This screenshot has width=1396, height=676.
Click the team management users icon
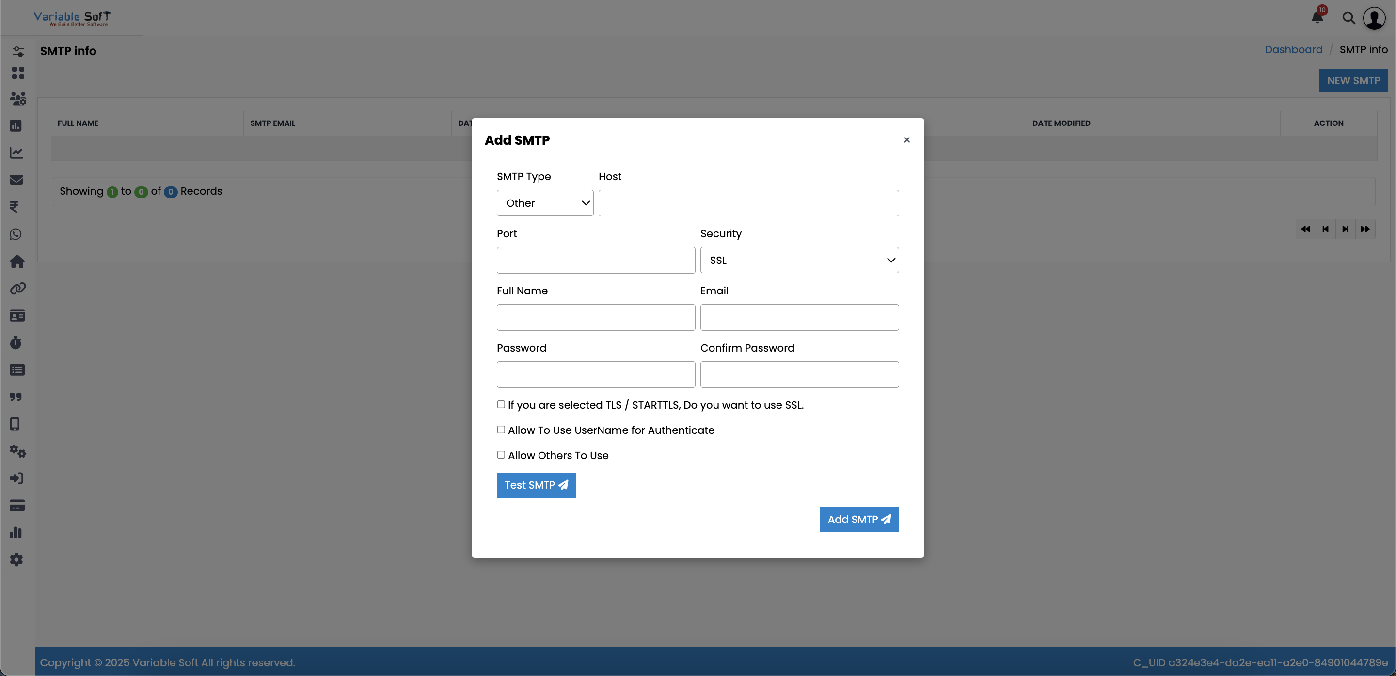click(17, 98)
